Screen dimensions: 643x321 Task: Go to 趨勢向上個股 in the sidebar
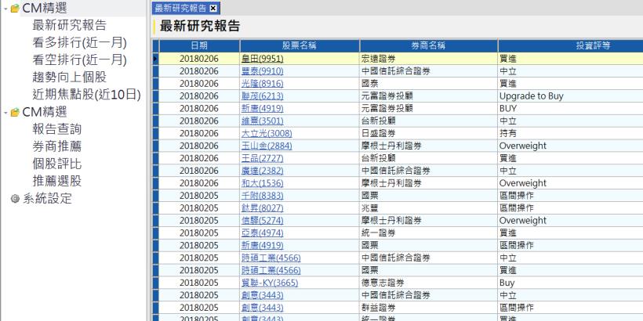[69, 77]
